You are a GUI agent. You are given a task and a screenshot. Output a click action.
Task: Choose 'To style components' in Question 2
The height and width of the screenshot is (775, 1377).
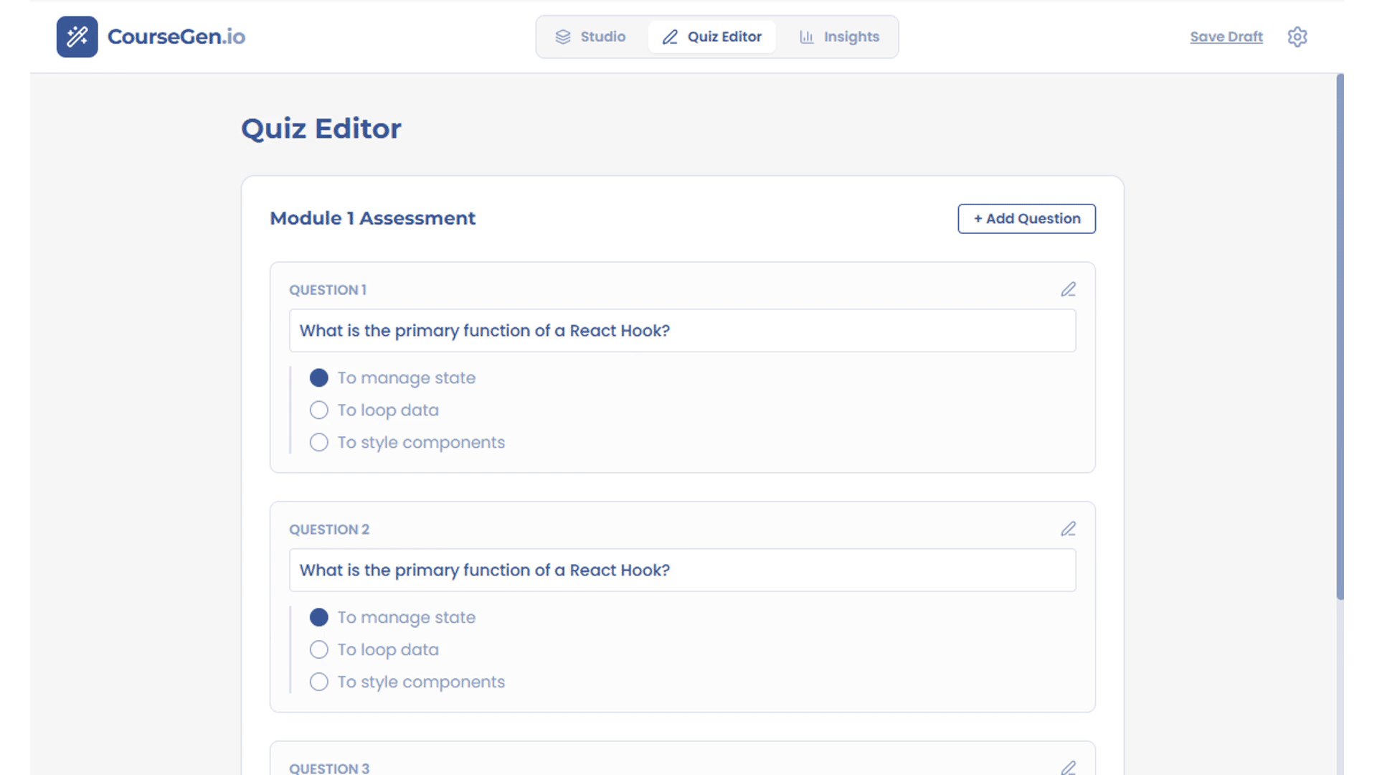coord(319,682)
